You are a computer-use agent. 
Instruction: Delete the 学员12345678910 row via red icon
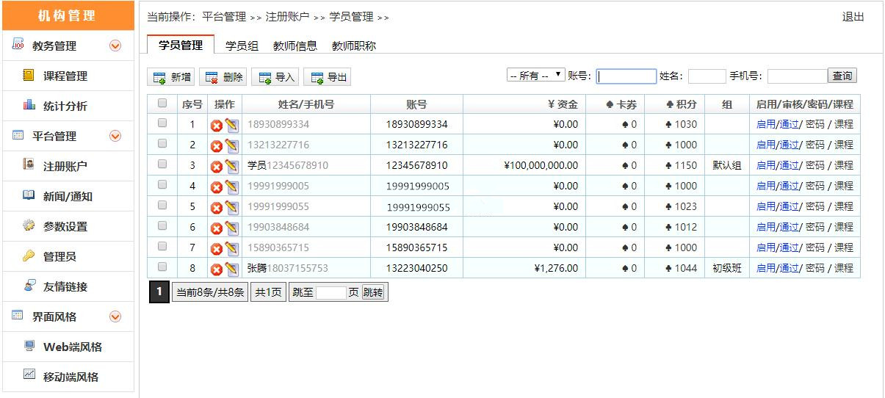pyautogui.click(x=217, y=166)
